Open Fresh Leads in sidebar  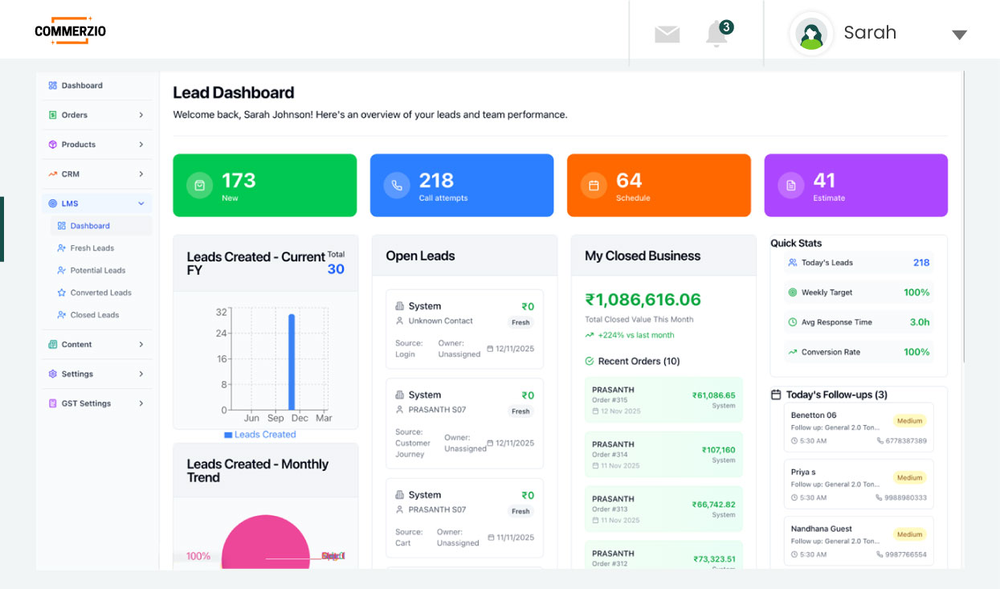92,248
